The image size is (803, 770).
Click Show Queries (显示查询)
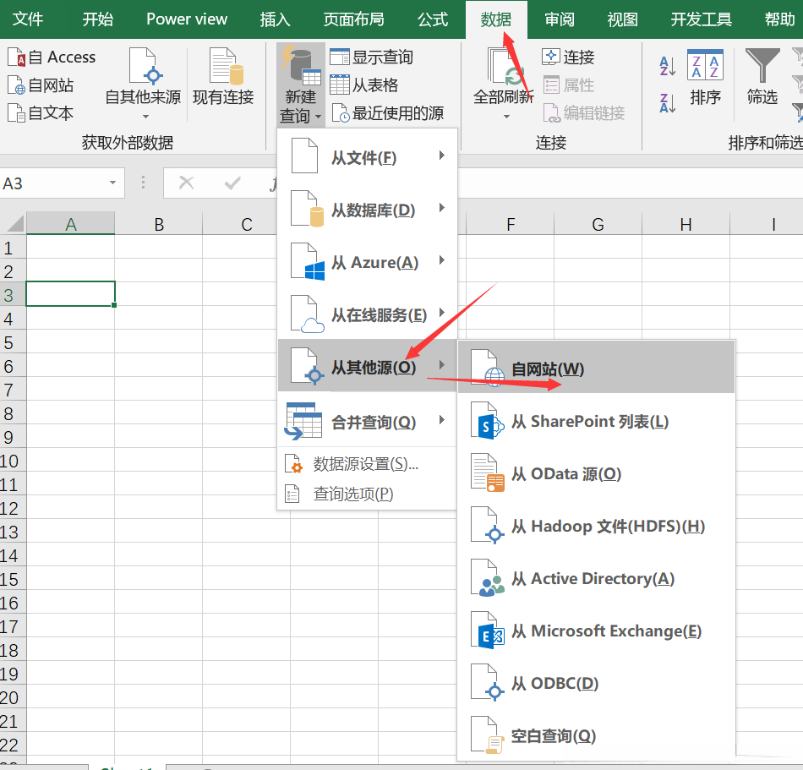(371, 57)
